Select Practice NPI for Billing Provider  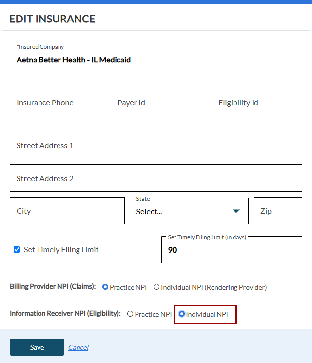click(x=105, y=287)
